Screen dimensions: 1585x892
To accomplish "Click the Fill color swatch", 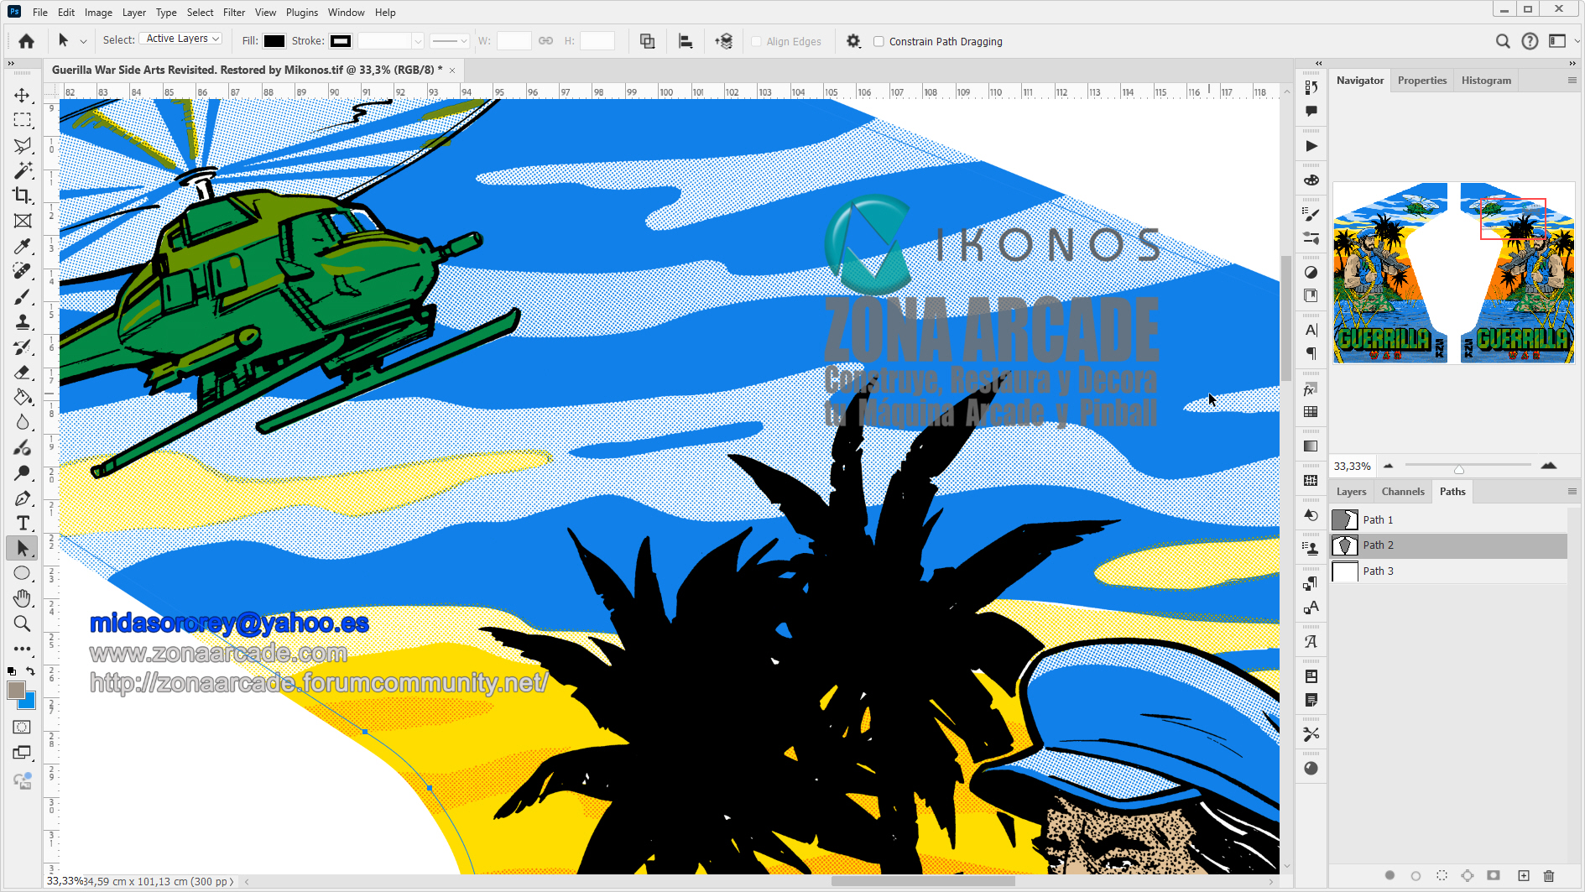I will pyautogui.click(x=274, y=41).
